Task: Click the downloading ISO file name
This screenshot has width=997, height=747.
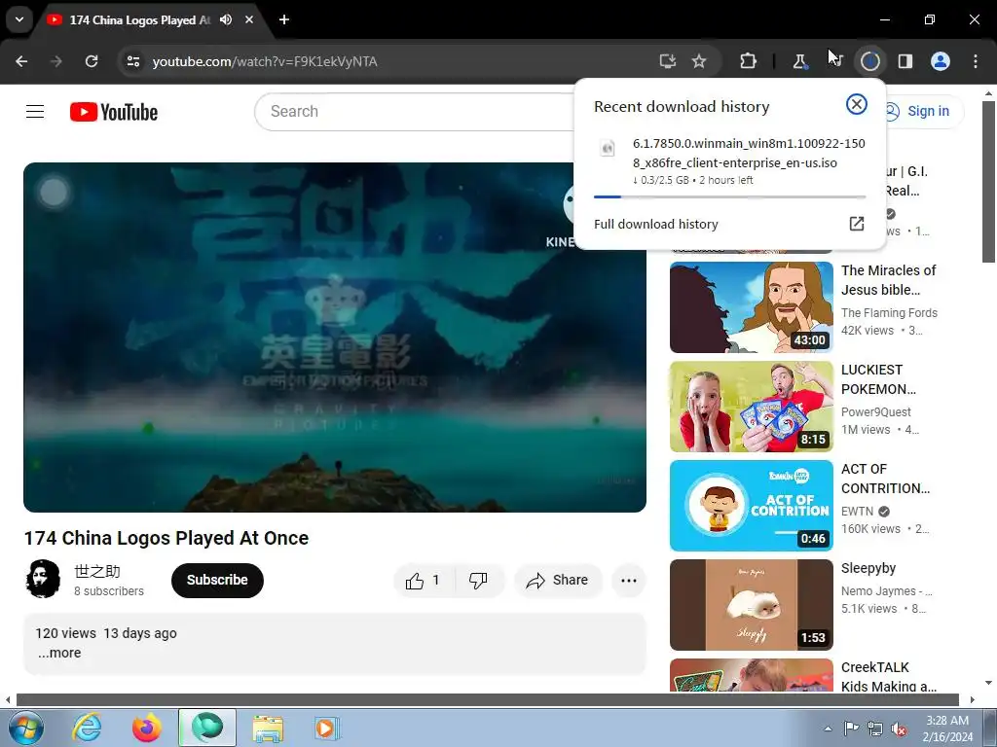Action: 749,153
